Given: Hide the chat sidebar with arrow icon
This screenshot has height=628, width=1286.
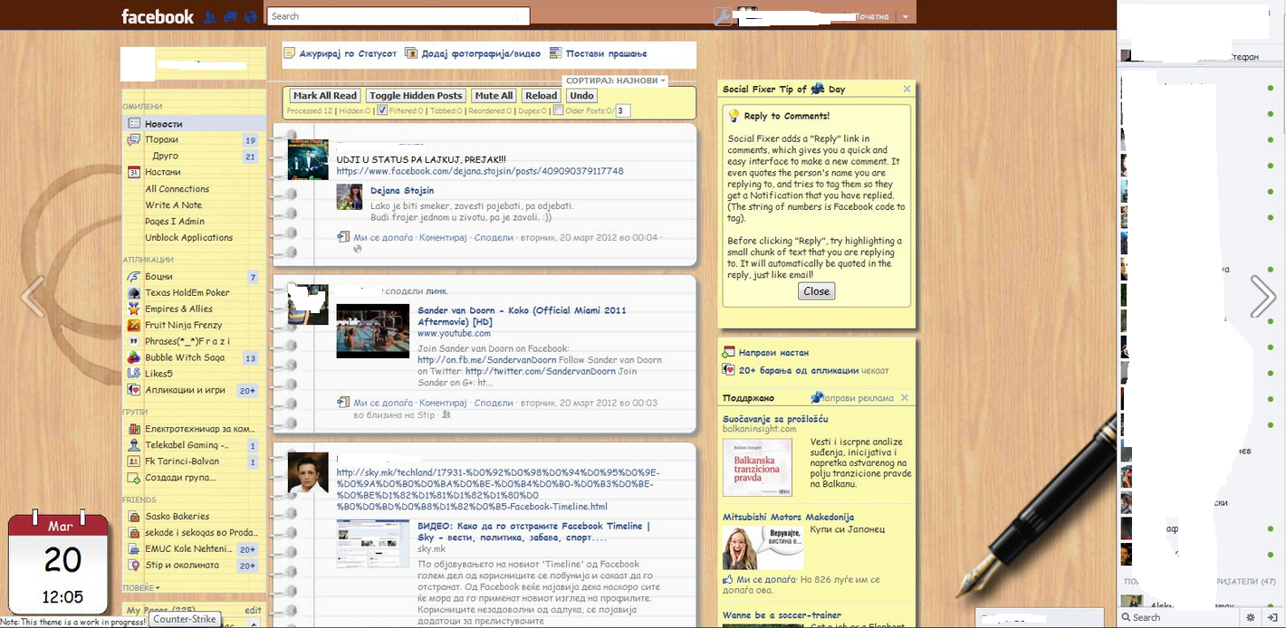Looking at the screenshot, I should pyautogui.click(x=1272, y=617).
